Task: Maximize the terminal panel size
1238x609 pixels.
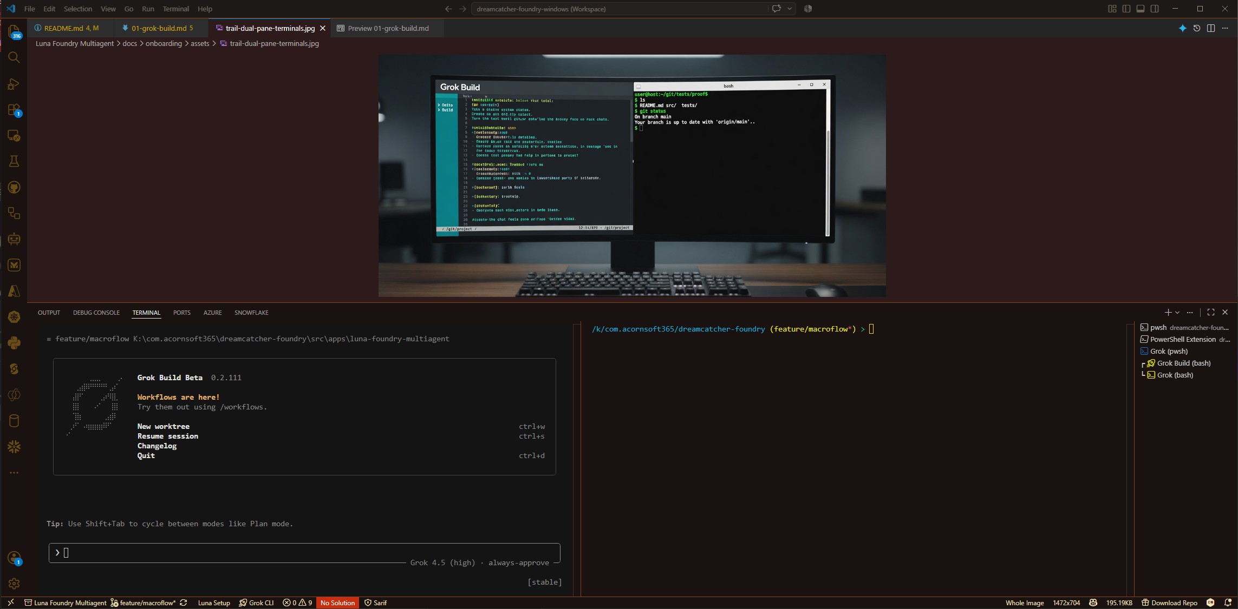Action: point(1211,312)
